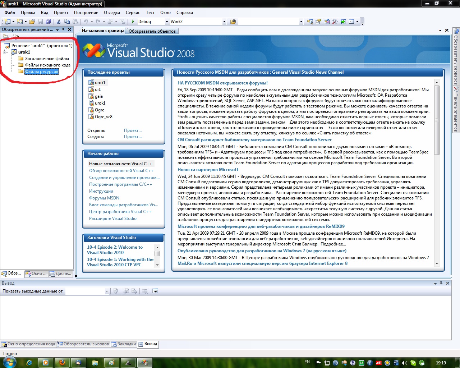Select Заголовочные файлы folder in tree

(x=47, y=59)
